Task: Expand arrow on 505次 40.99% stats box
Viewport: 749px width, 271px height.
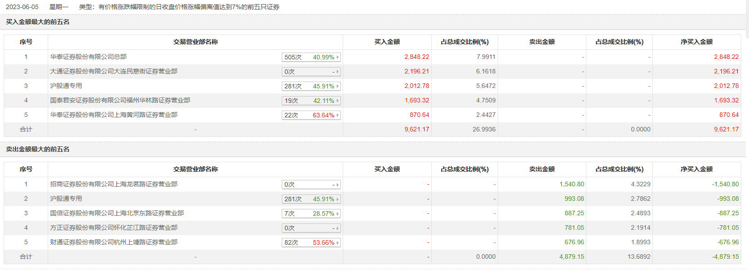Action: pyautogui.click(x=338, y=57)
